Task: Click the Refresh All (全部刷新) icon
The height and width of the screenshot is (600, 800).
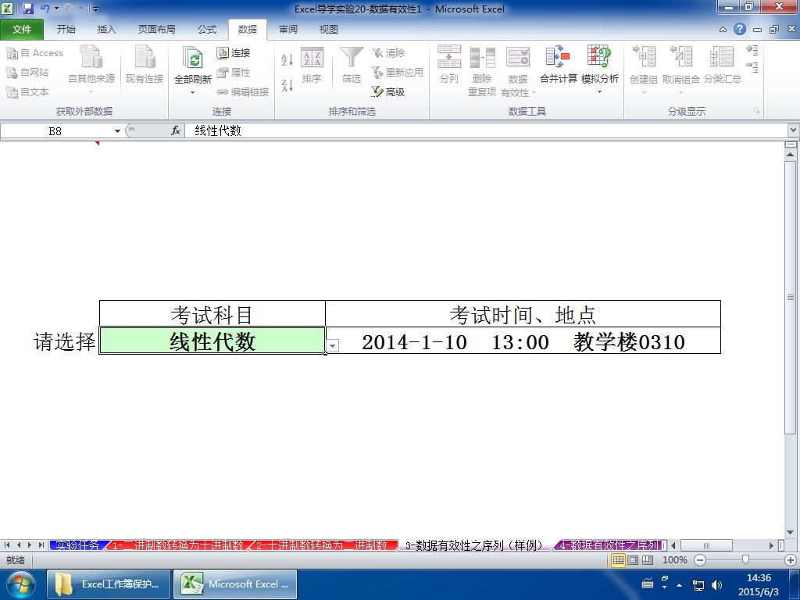Action: pos(193,58)
